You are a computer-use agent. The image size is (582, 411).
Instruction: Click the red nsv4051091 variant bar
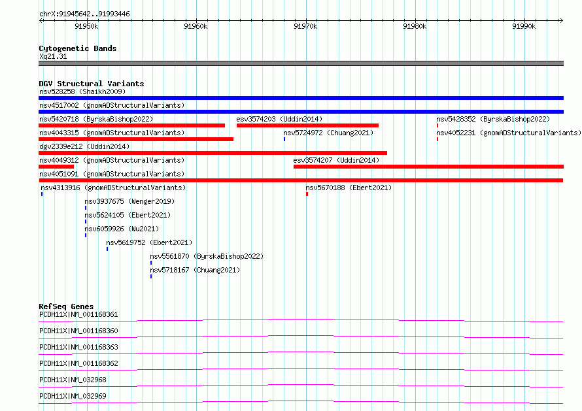301,180
